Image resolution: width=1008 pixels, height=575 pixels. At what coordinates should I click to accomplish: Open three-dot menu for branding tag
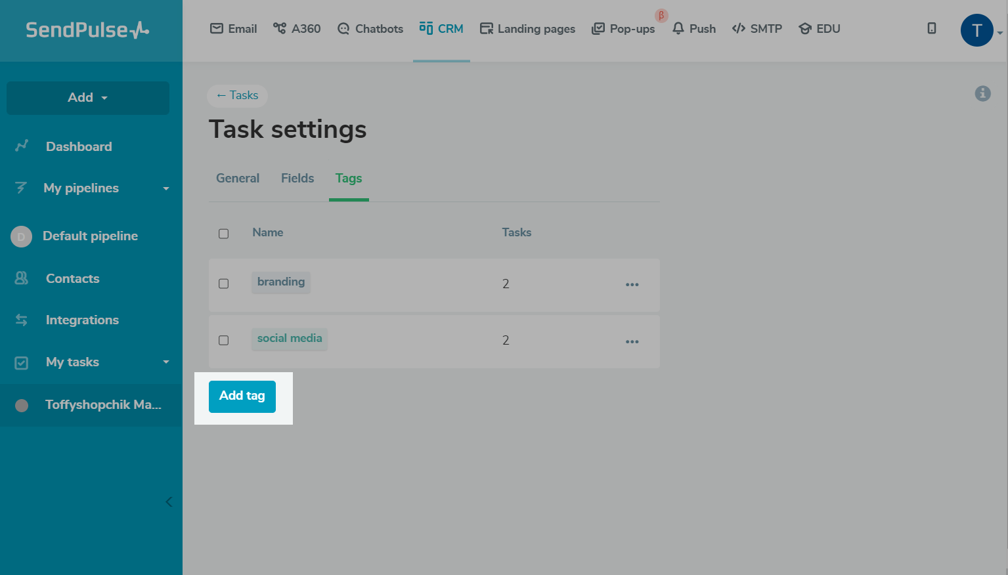(x=632, y=285)
